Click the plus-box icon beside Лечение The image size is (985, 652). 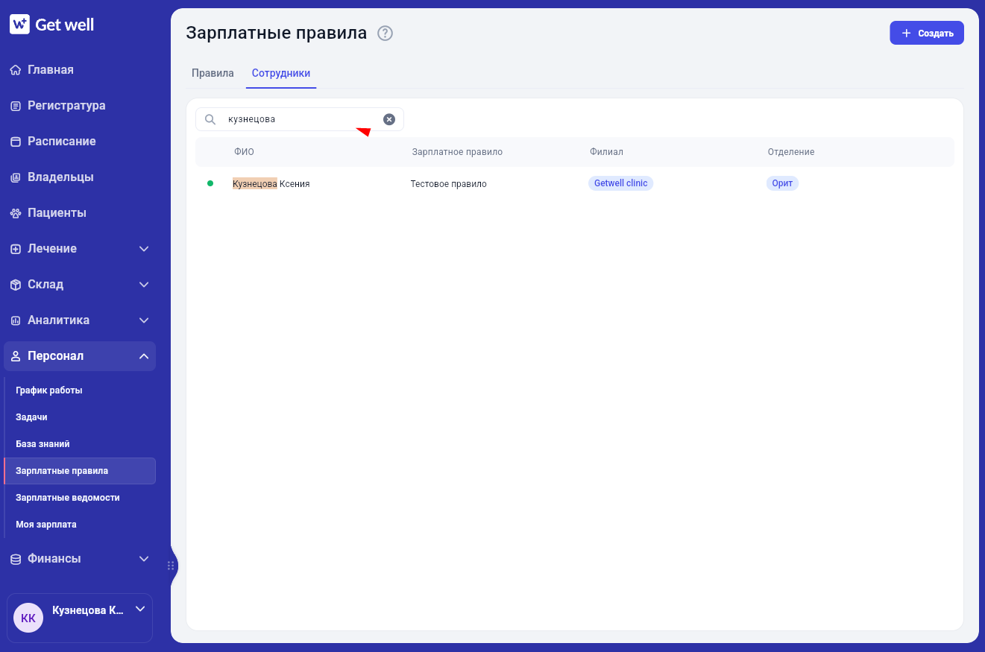(x=16, y=249)
